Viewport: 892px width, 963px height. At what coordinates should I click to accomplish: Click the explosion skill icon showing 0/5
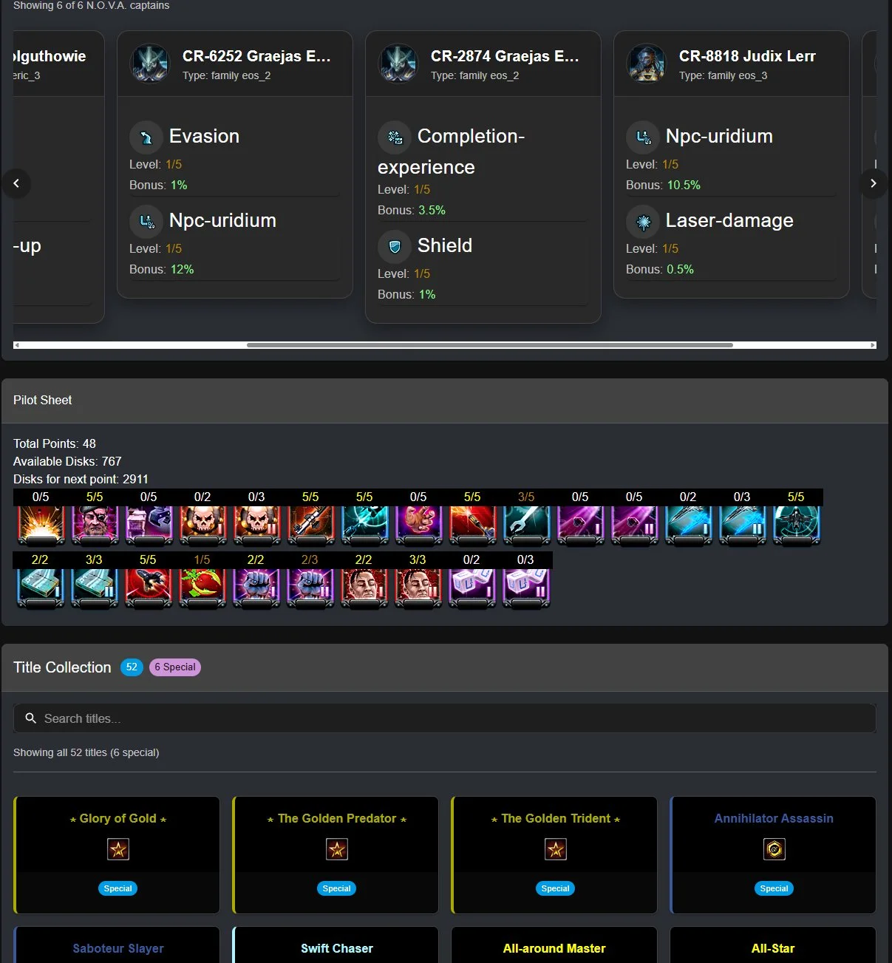pyautogui.click(x=41, y=525)
